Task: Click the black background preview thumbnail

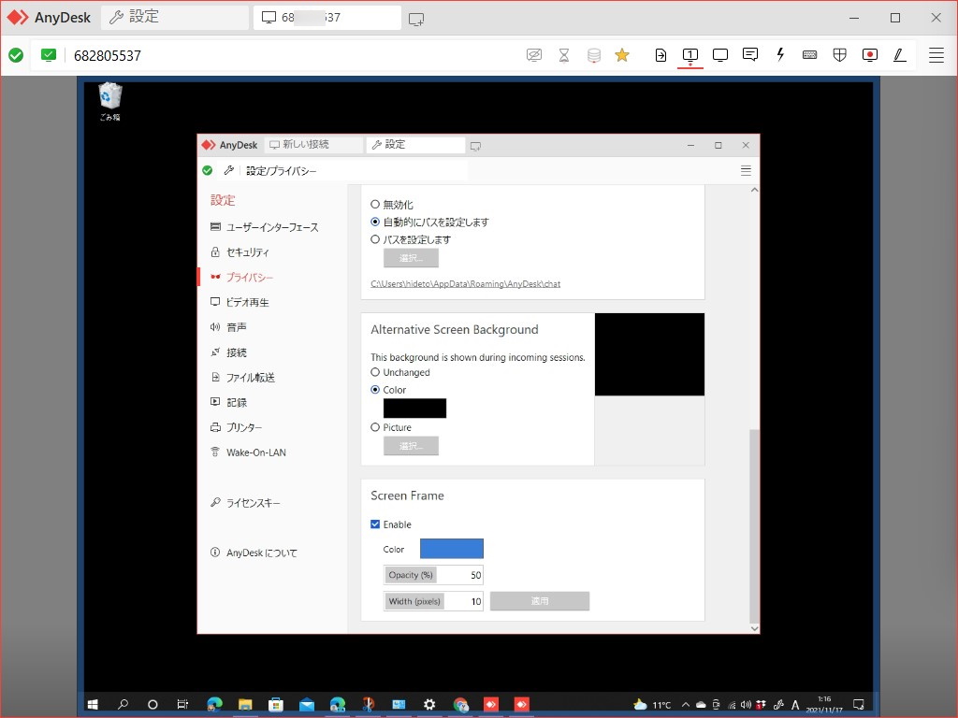Action: click(649, 354)
